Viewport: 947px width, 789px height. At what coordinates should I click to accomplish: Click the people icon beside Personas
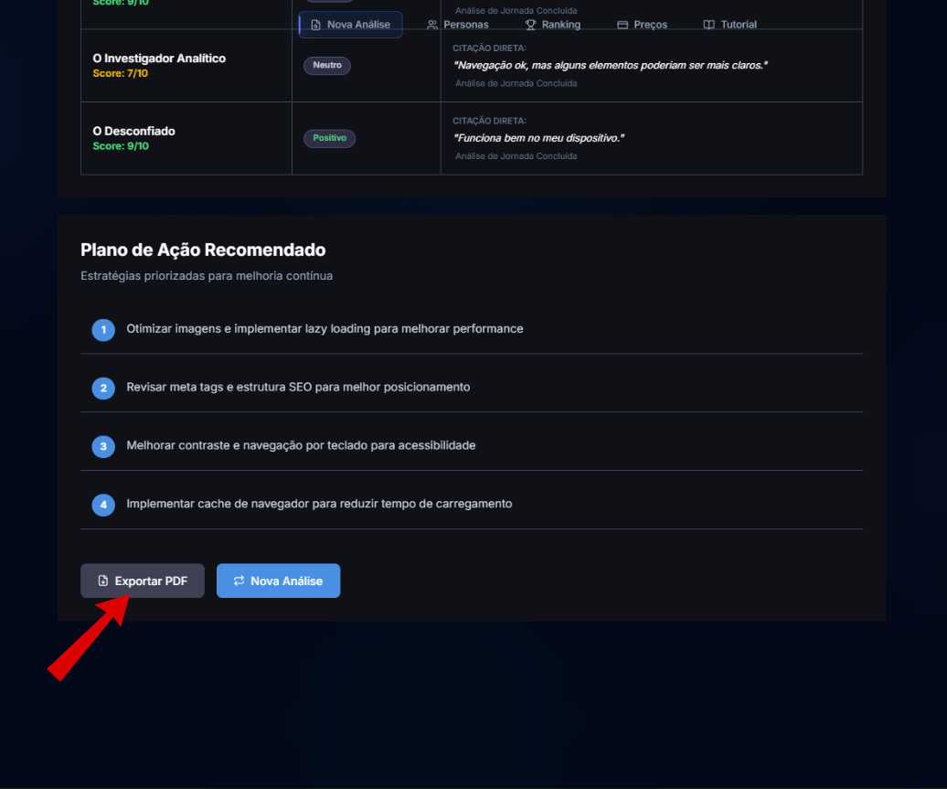click(x=432, y=25)
